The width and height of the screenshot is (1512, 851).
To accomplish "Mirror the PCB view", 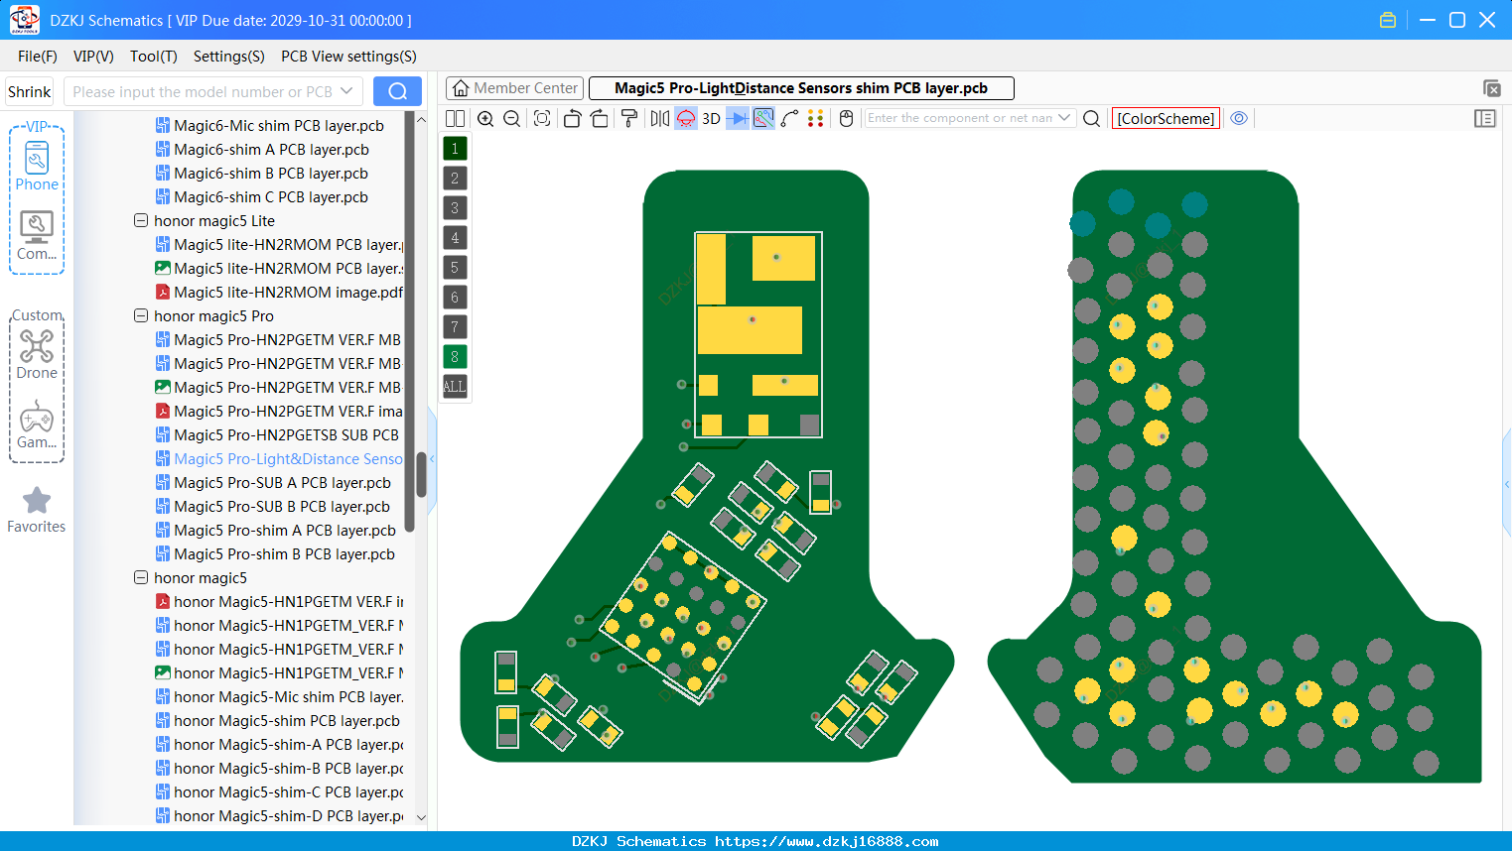I will click(660, 118).
